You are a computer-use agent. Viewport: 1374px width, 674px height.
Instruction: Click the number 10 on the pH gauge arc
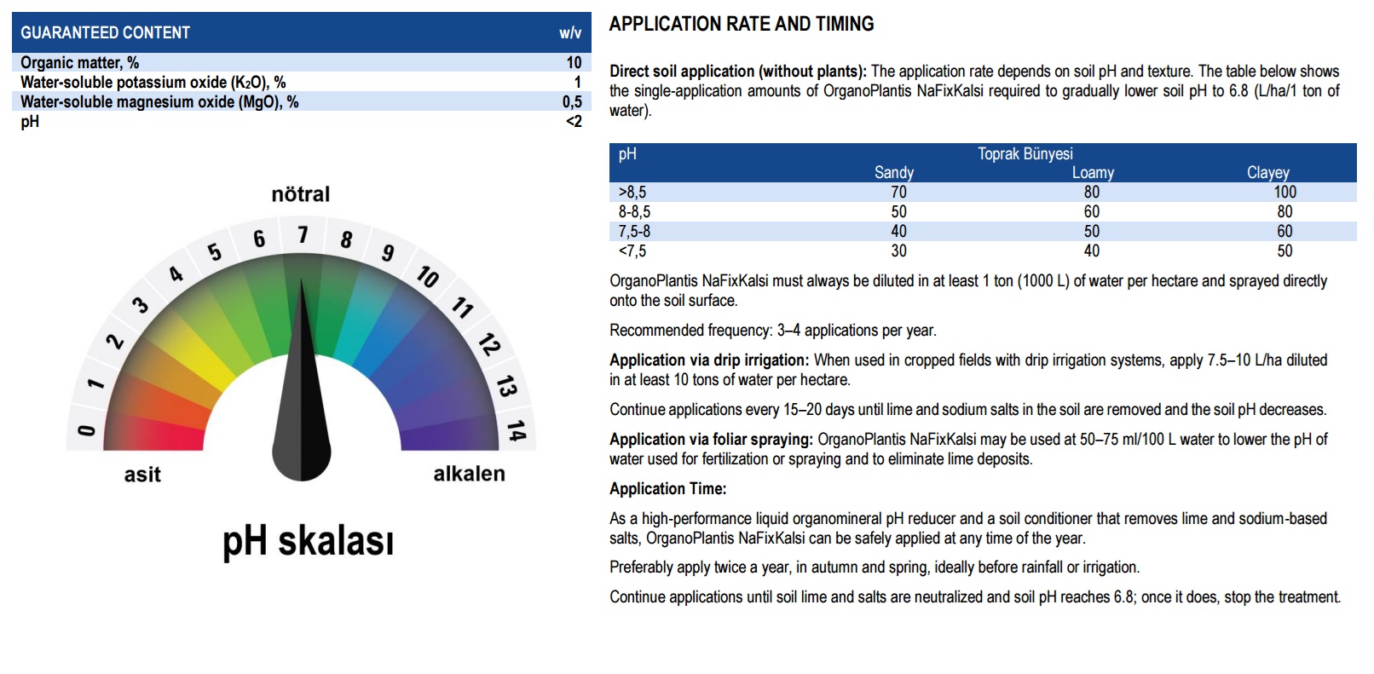[427, 276]
